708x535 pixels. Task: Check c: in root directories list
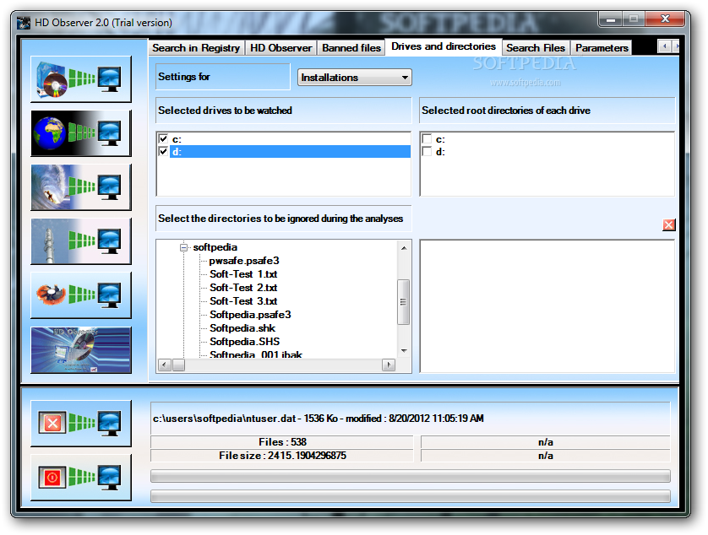(428, 139)
